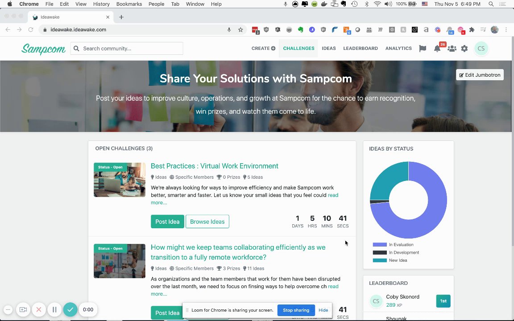Image resolution: width=514 pixels, height=321 pixels.
Task: Open the CS user avatar menu
Action: coord(481,49)
